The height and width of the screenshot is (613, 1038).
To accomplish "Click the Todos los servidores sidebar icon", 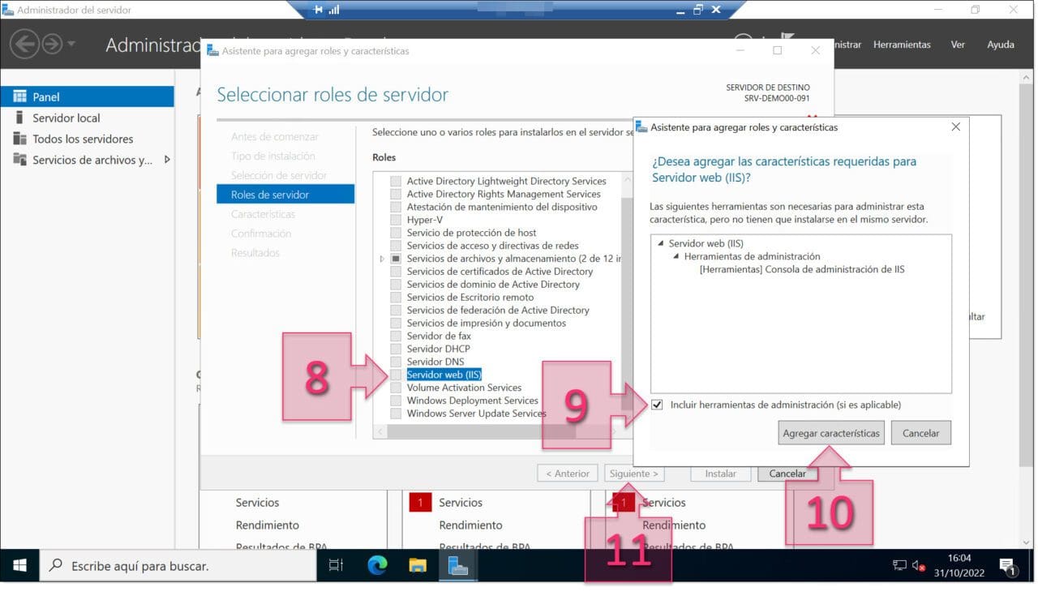I will (x=20, y=139).
